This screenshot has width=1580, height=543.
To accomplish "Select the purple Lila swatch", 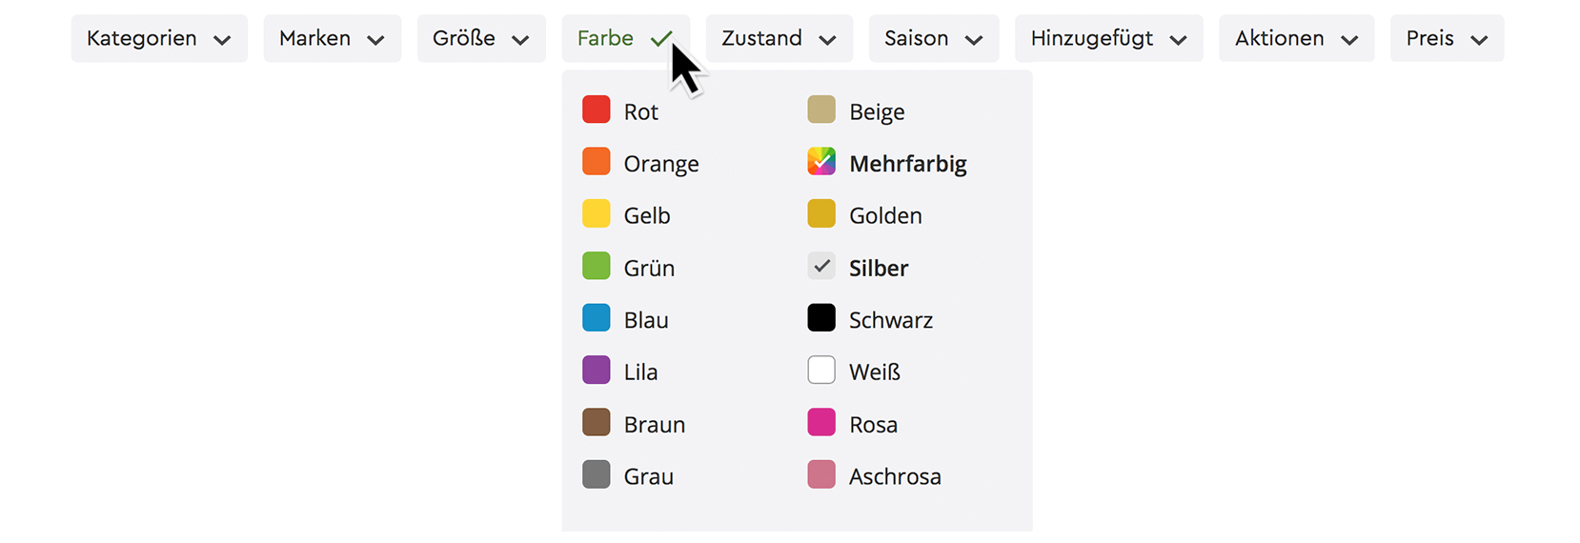I will [597, 371].
